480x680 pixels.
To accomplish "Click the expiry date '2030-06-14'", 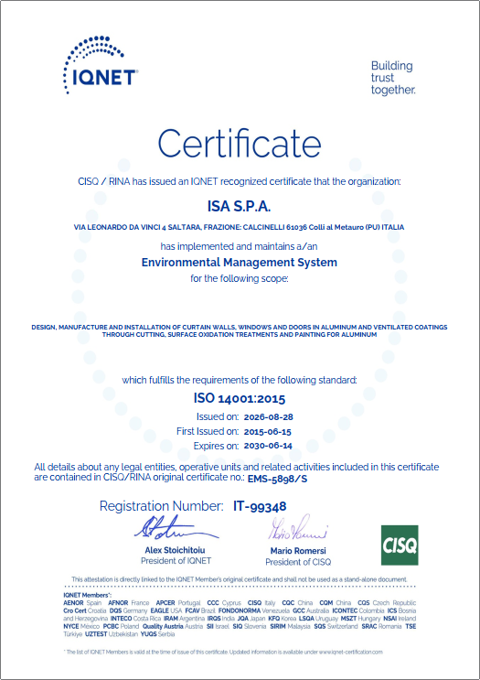I will 268,446.
